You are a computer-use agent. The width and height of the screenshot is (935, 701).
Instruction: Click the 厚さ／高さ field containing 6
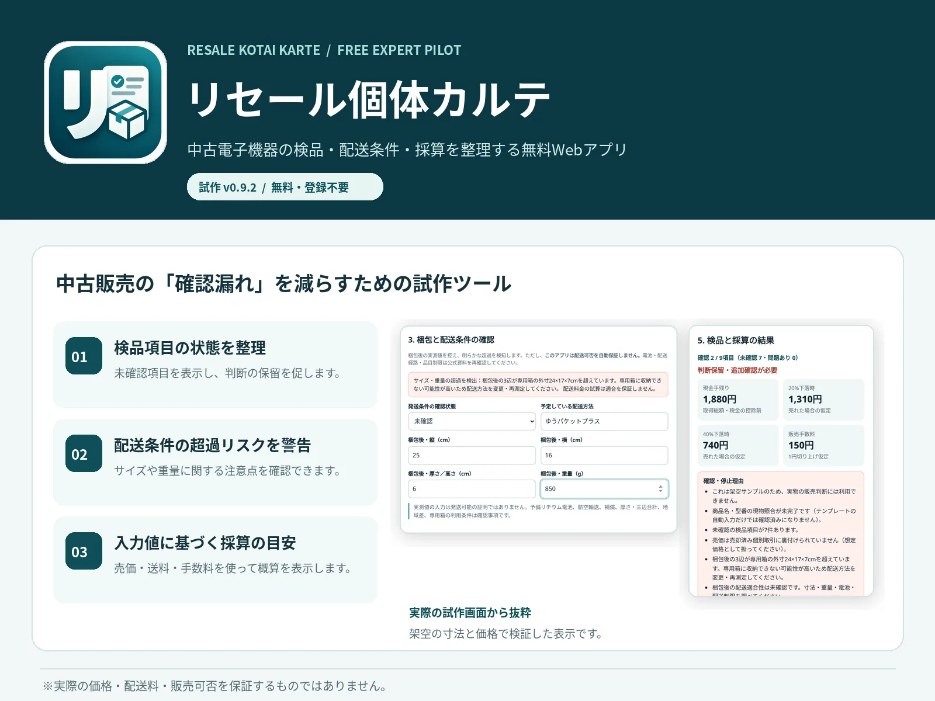coord(472,489)
